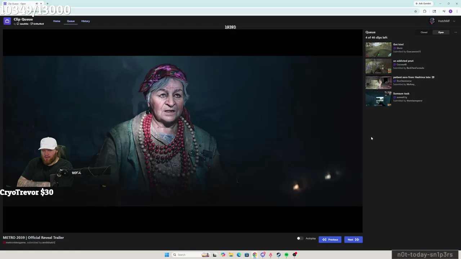The width and height of the screenshot is (461, 259).
Task: Click the Ask Gemini button
Action: click(x=423, y=4)
